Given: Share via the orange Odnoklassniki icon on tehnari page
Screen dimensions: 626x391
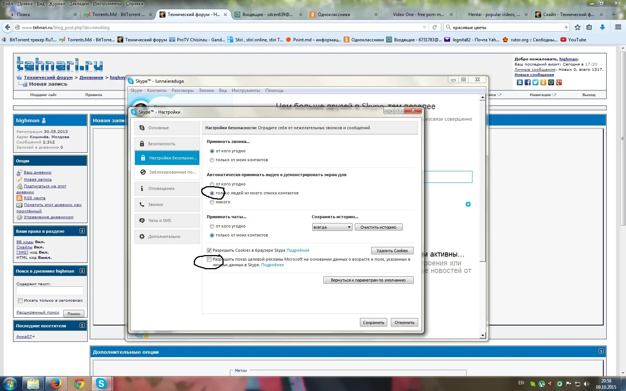Looking at the screenshot, I should click(x=543, y=82).
